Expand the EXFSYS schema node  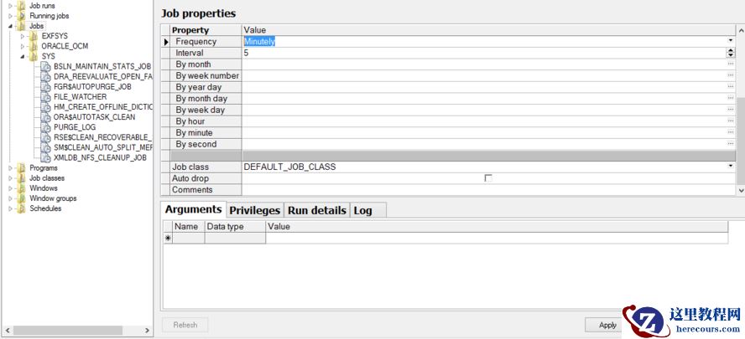coord(23,36)
